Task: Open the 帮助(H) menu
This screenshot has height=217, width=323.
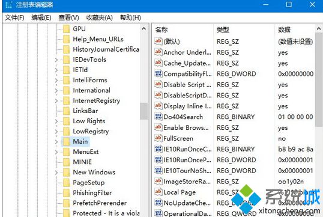Action: (130, 18)
